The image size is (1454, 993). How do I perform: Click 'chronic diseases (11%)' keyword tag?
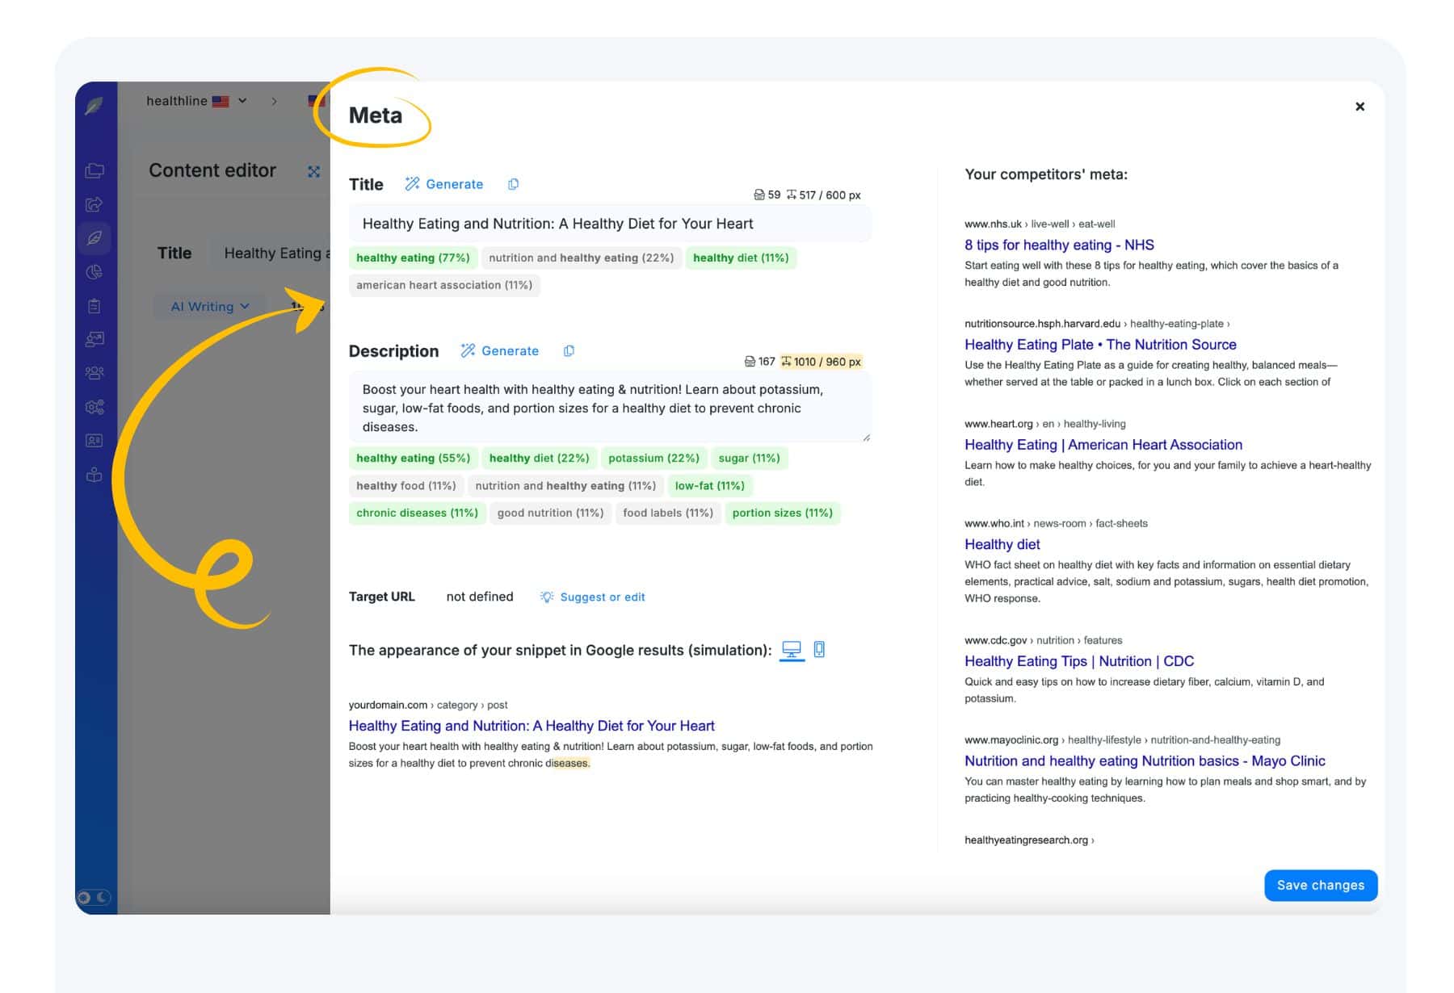(418, 513)
